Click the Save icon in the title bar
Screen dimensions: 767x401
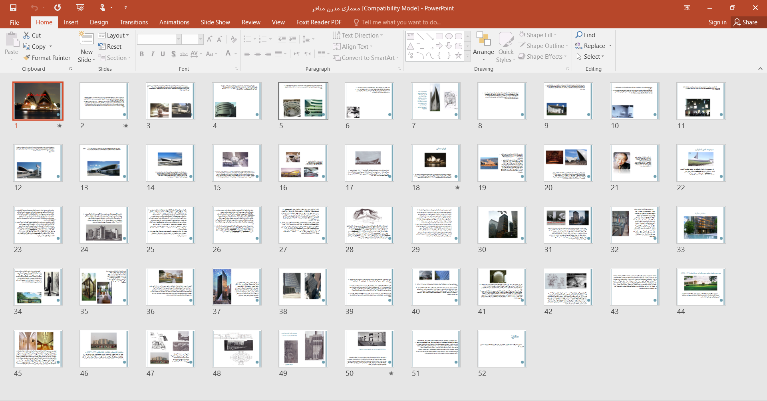click(x=13, y=8)
